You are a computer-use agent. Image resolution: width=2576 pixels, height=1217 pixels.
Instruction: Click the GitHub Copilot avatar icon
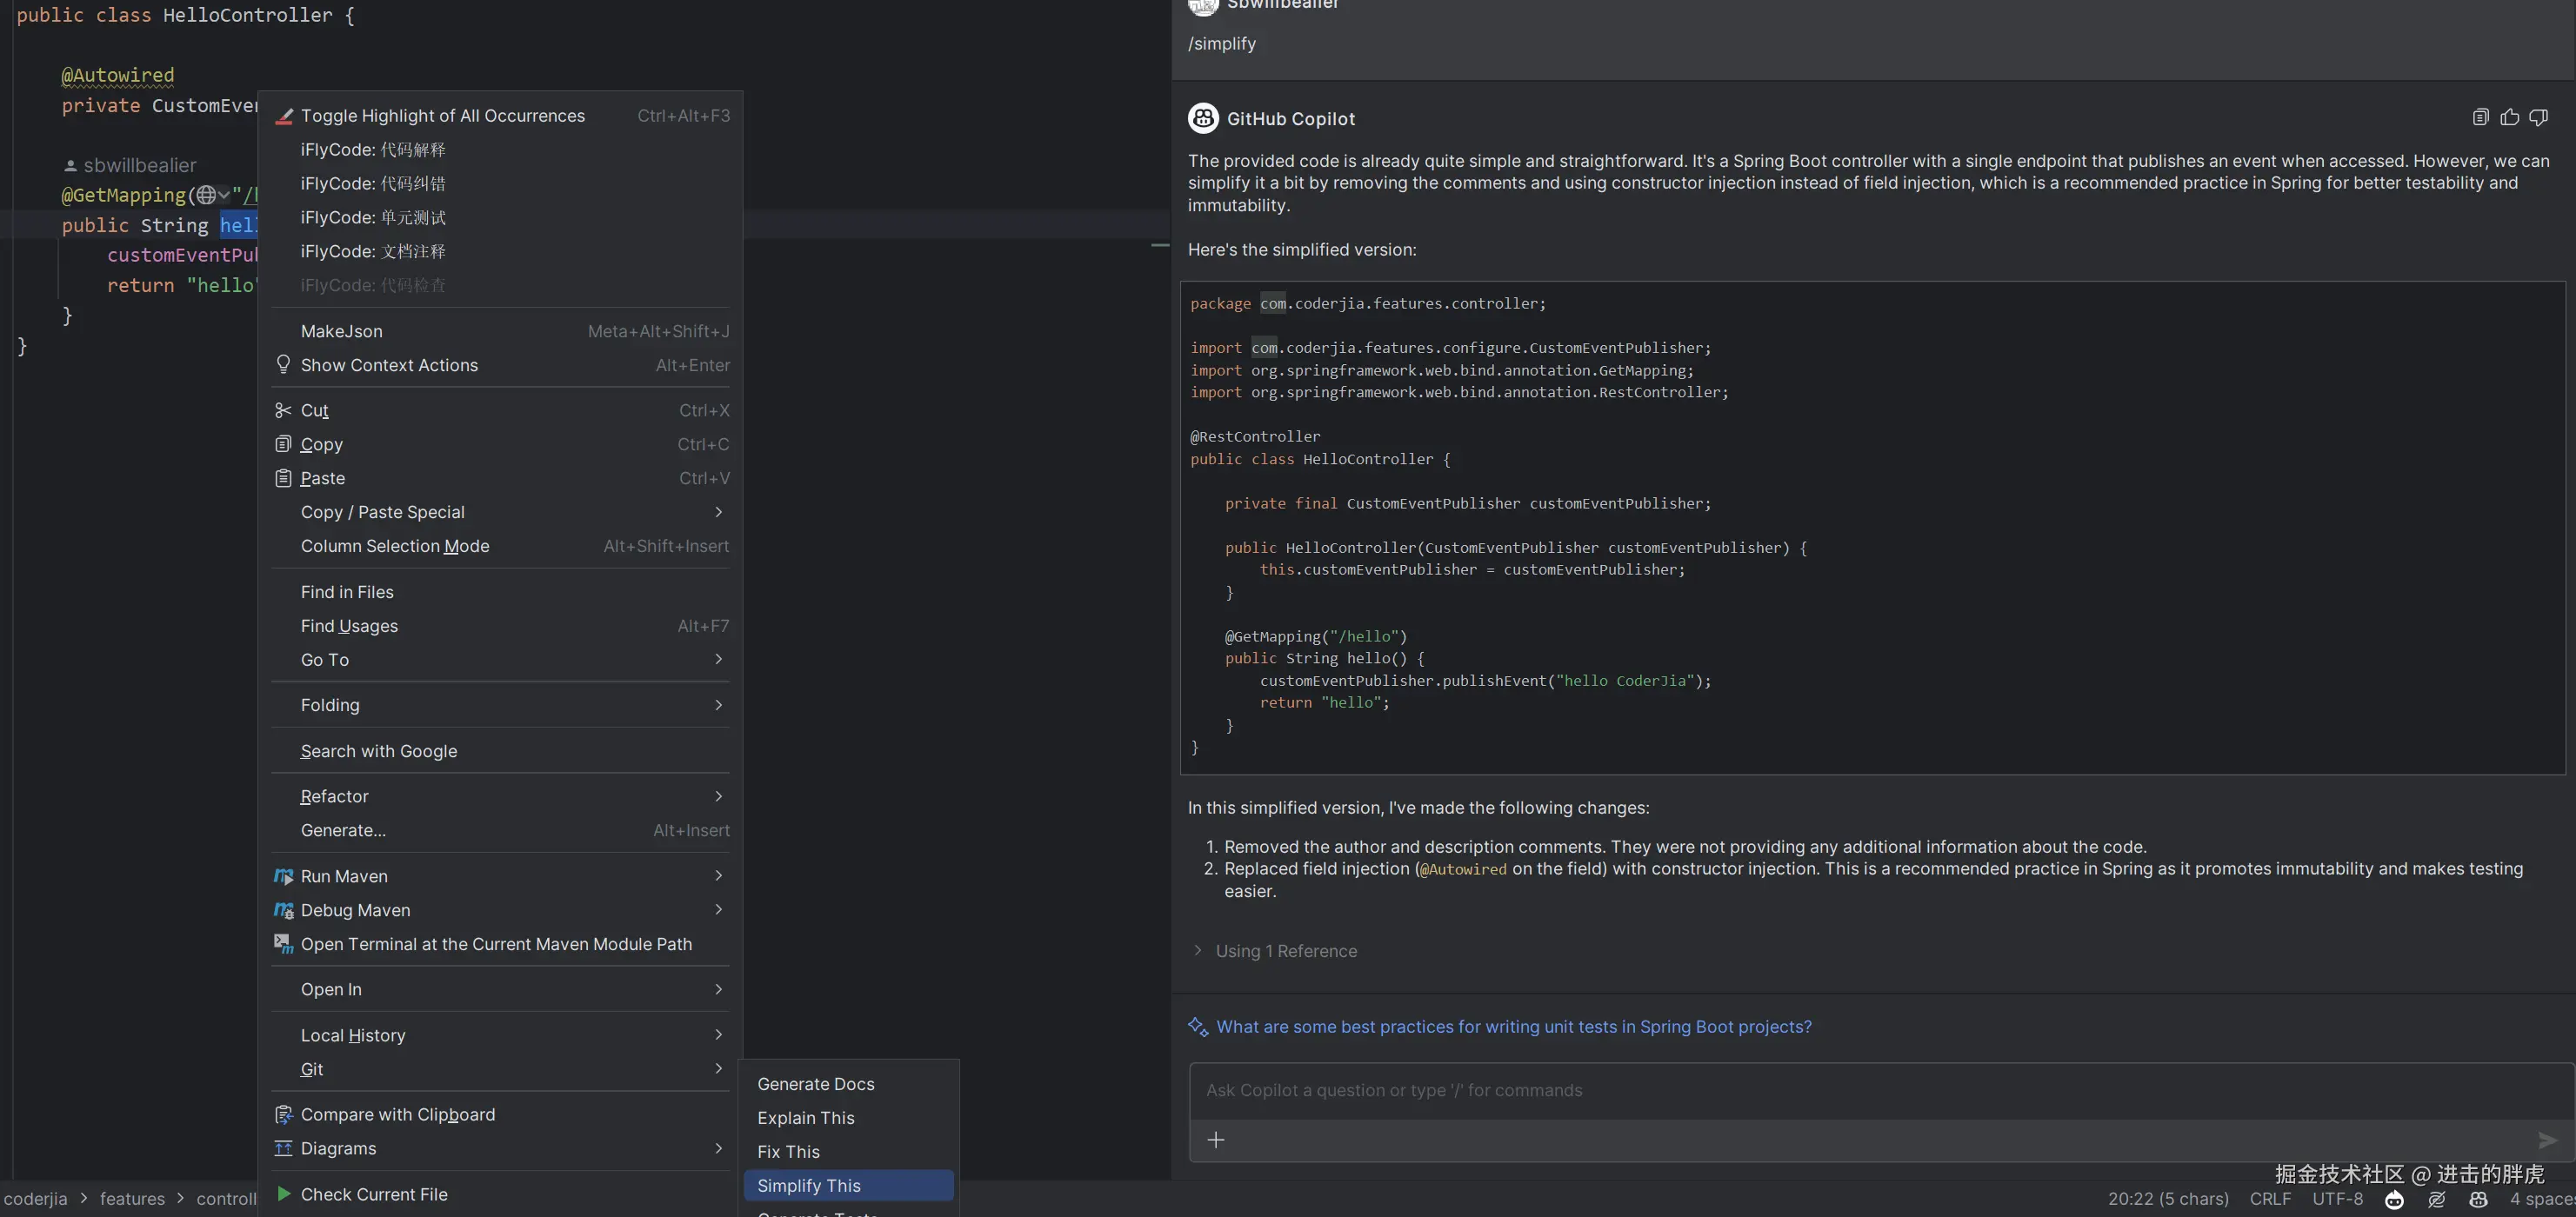1203,118
